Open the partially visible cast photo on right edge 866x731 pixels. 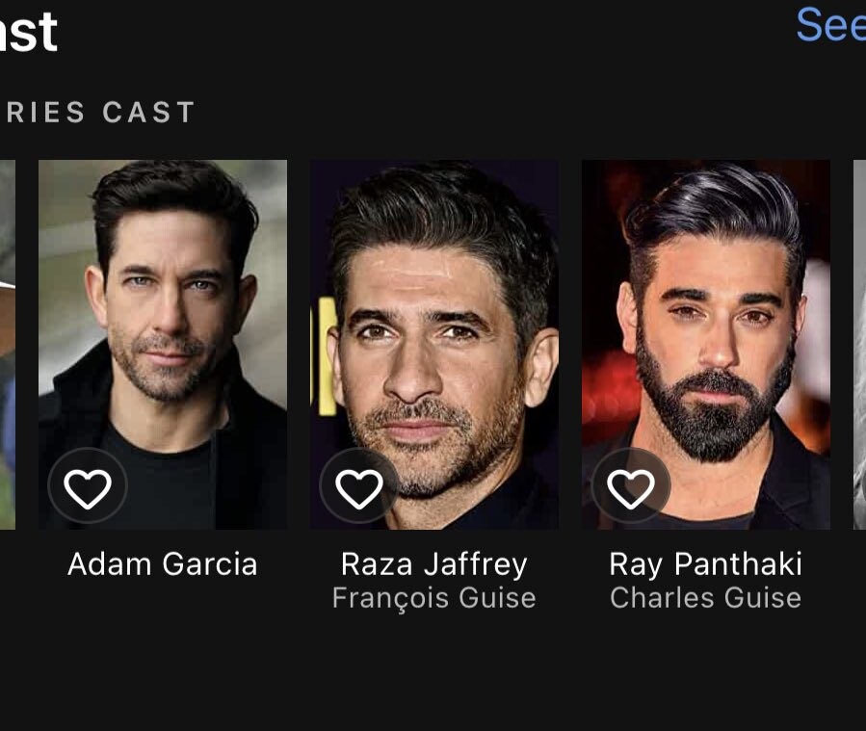859,345
